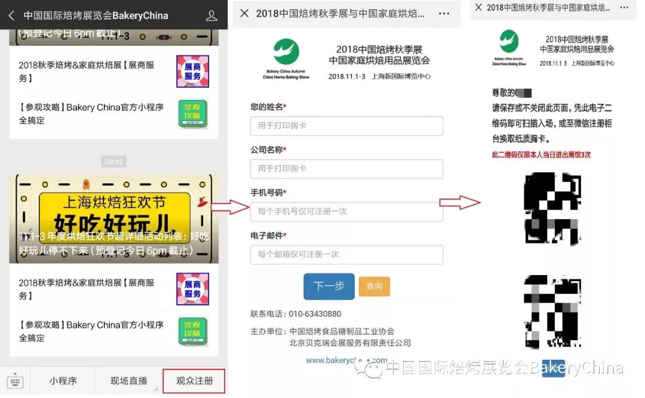This screenshot has width=645, height=398.
Task: Tap lower 展商服务 thumbnail image
Action: pos(192,289)
